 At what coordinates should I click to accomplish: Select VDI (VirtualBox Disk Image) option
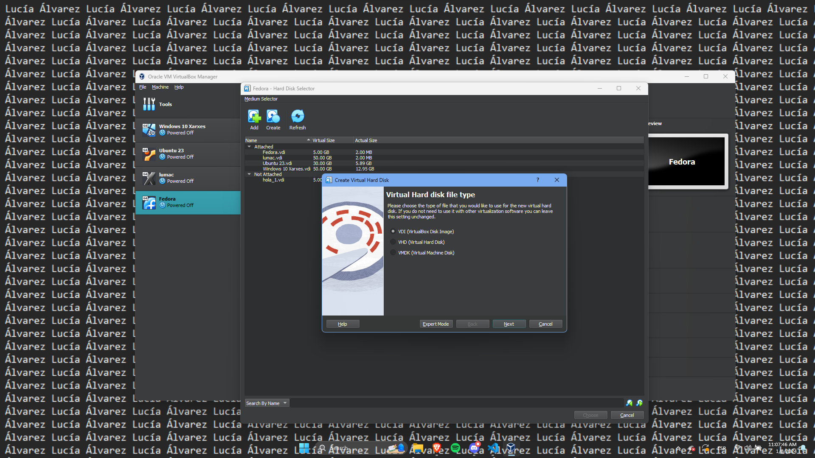tap(393, 232)
